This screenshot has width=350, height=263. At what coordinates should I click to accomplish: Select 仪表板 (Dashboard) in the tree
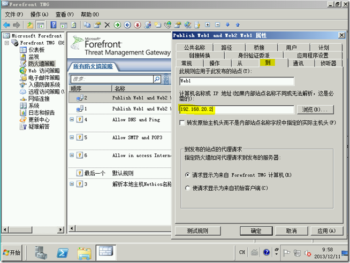click(36, 50)
